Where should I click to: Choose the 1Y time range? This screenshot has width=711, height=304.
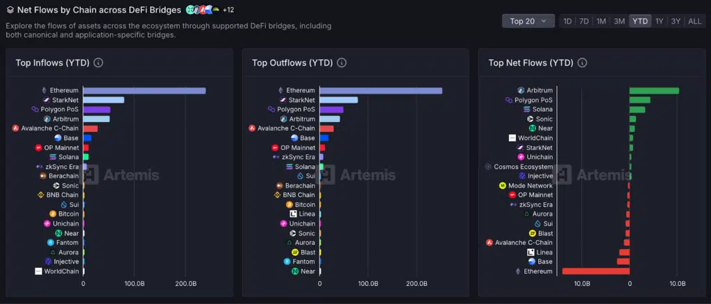(x=658, y=21)
